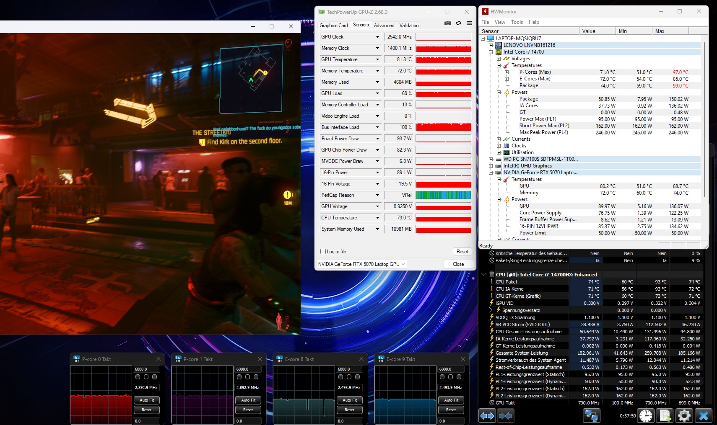The height and width of the screenshot is (425, 717).
Task: Switch to the Advanced tab in GPU-Z
Action: click(384, 26)
